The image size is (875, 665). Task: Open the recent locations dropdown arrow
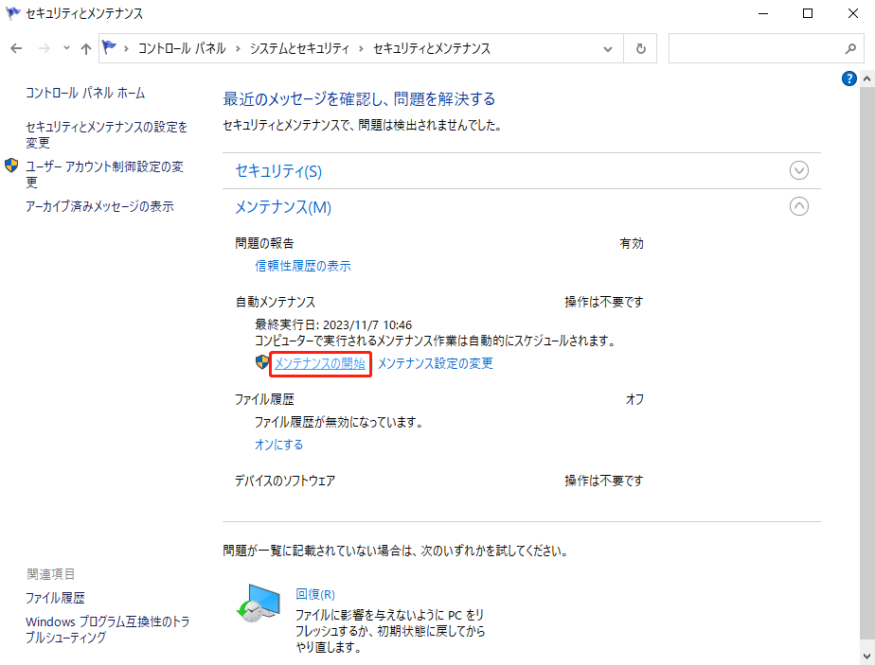click(66, 48)
